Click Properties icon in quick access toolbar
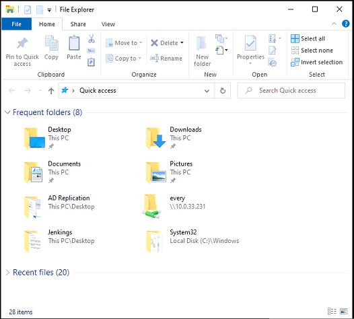Viewport: 354px width, 319px height. pyautogui.click(x=28, y=9)
